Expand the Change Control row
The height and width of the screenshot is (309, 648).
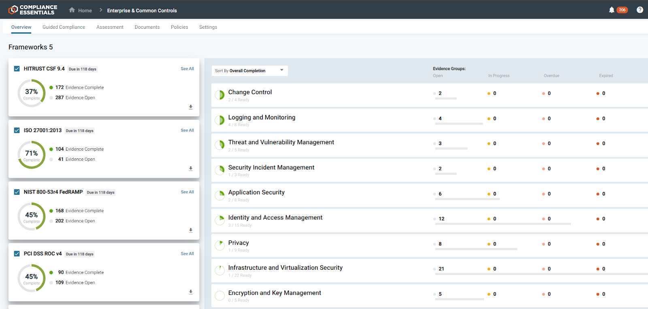point(250,92)
